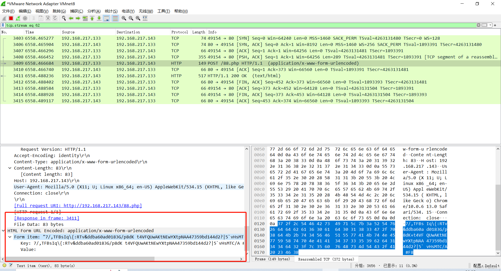This screenshot has width=501, height=271.
Task: Open the 帮助(H) menu
Action: click(x=181, y=11)
